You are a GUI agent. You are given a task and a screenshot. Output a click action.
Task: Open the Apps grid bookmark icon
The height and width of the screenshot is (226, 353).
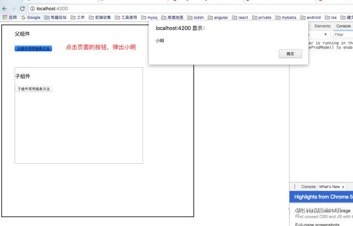pyautogui.click(x=6, y=17)
